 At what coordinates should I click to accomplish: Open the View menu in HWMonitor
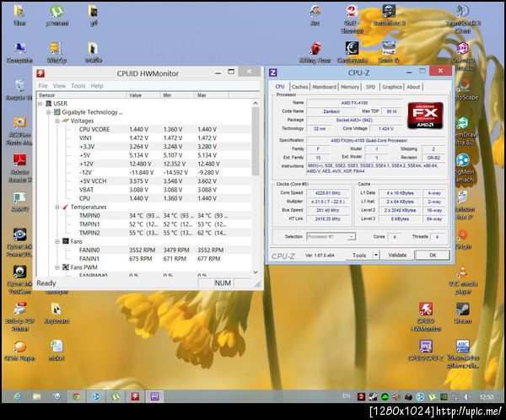click(59, 86)
